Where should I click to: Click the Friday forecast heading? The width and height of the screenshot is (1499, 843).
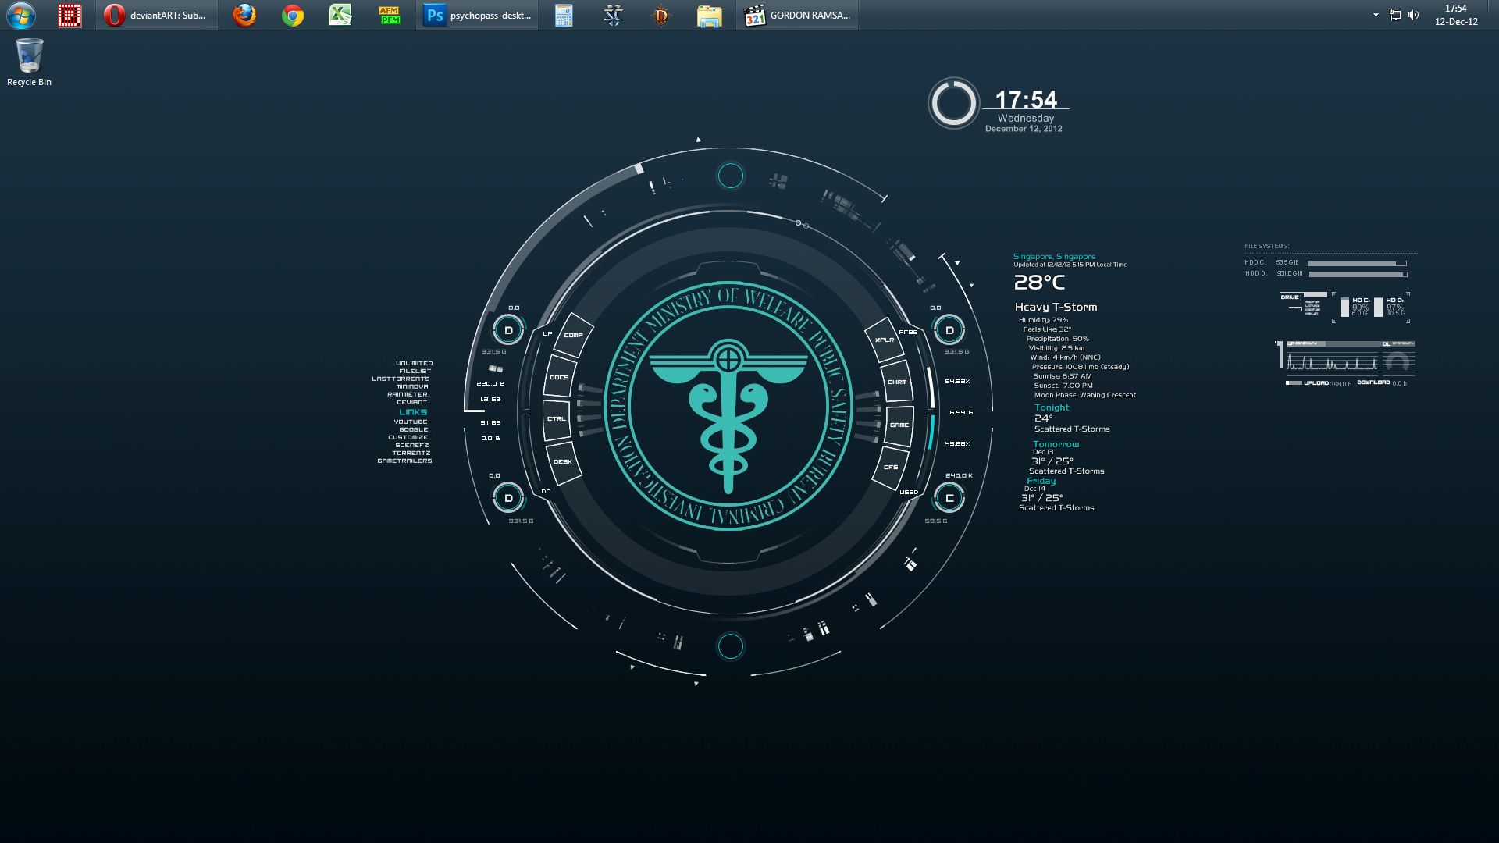pos(1041,481)
